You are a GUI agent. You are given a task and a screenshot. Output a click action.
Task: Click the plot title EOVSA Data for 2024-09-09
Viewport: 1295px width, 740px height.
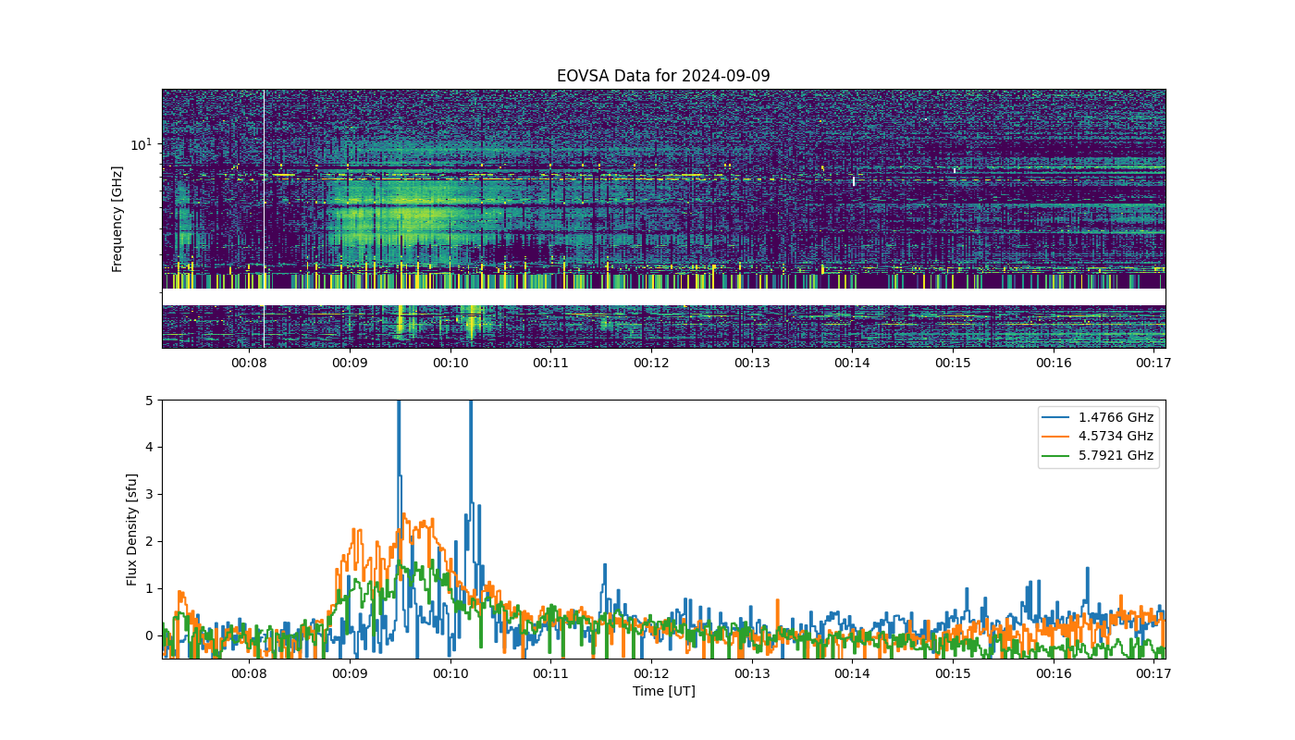tap(663, 76)
